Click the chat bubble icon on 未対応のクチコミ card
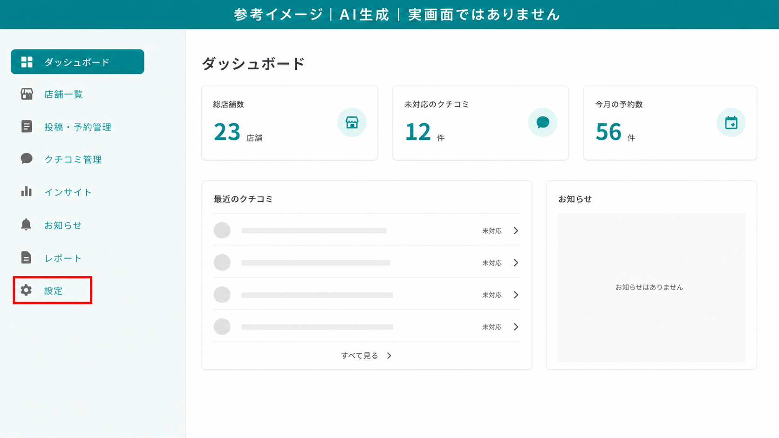The image size is (779, 438). tap(543, 122)
